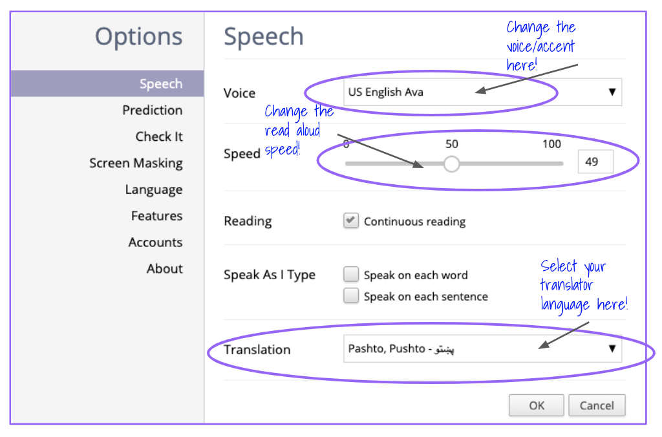Click the read aloud speed slider handle
The height and width of the screenshot is (437, 662).
pyautogui.click(x=451, y=164)
